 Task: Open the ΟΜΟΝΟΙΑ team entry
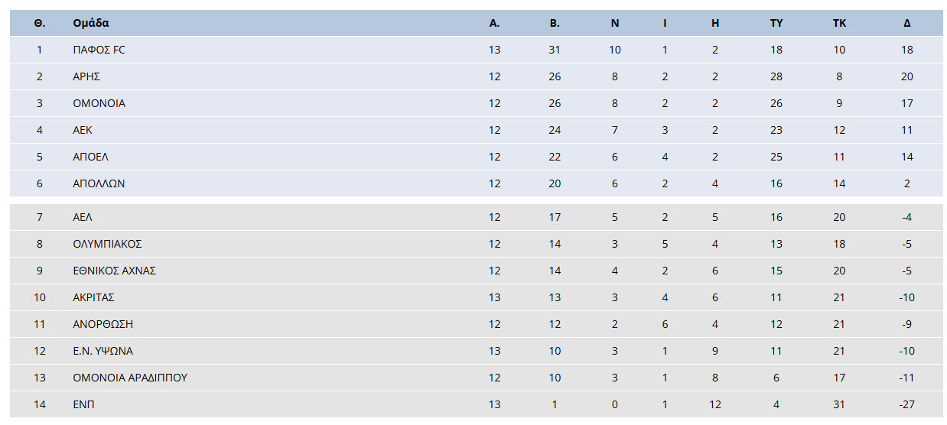point(99,103)
